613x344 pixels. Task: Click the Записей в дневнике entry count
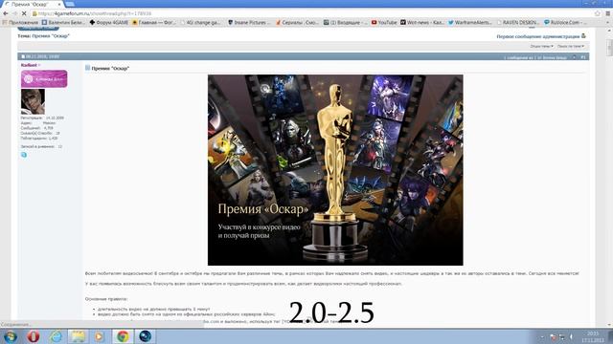tap(59, 146)
